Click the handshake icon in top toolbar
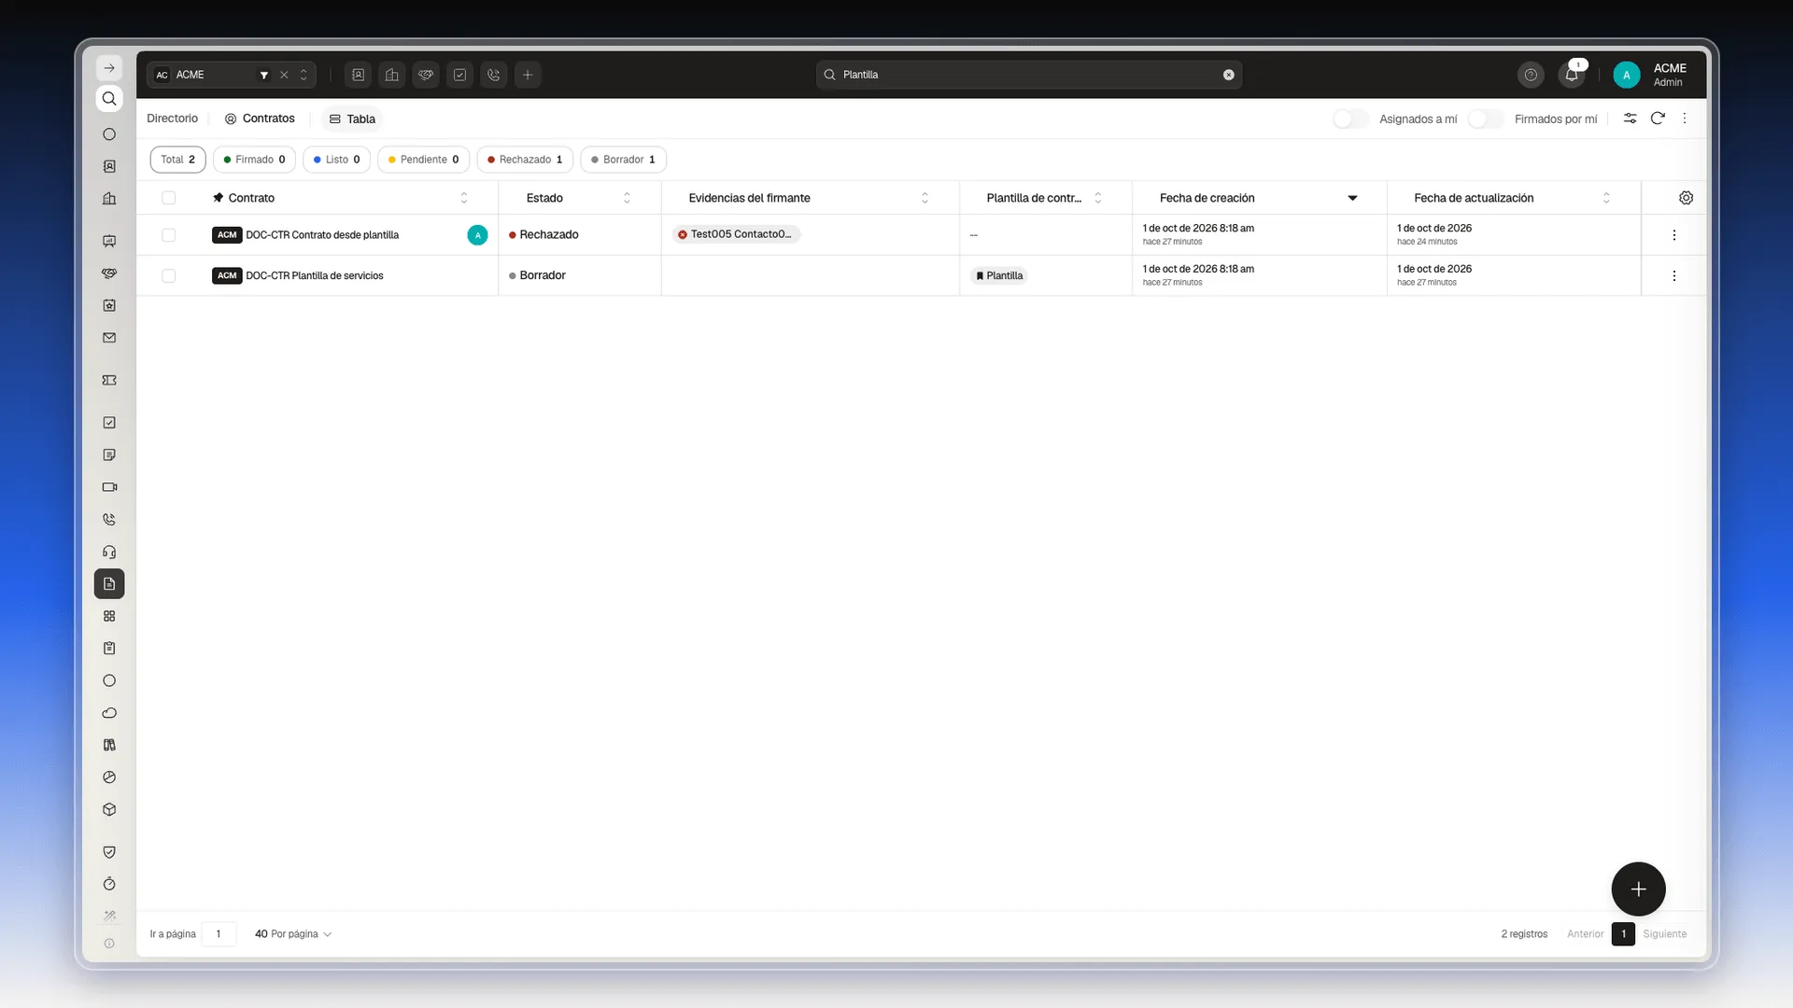This screenshot has height=1008, width=1793. point(426,75)
